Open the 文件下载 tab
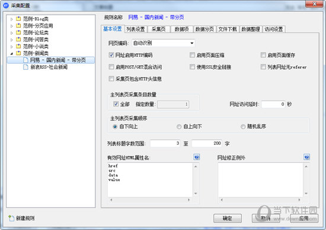This screenshot has width=326, height=230. pos(228,29)
